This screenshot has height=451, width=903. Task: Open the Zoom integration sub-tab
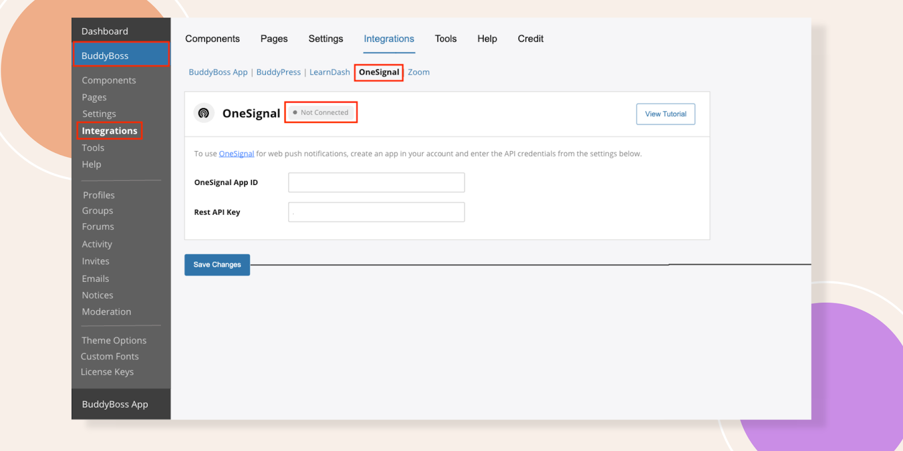pos(419,72)
